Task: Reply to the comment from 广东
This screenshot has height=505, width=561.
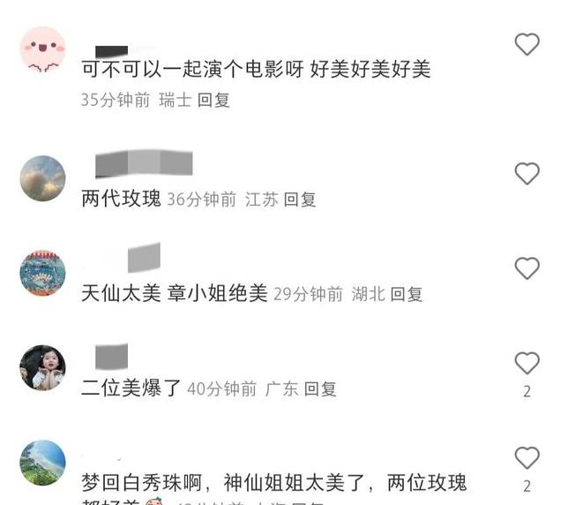Action: 320,389
